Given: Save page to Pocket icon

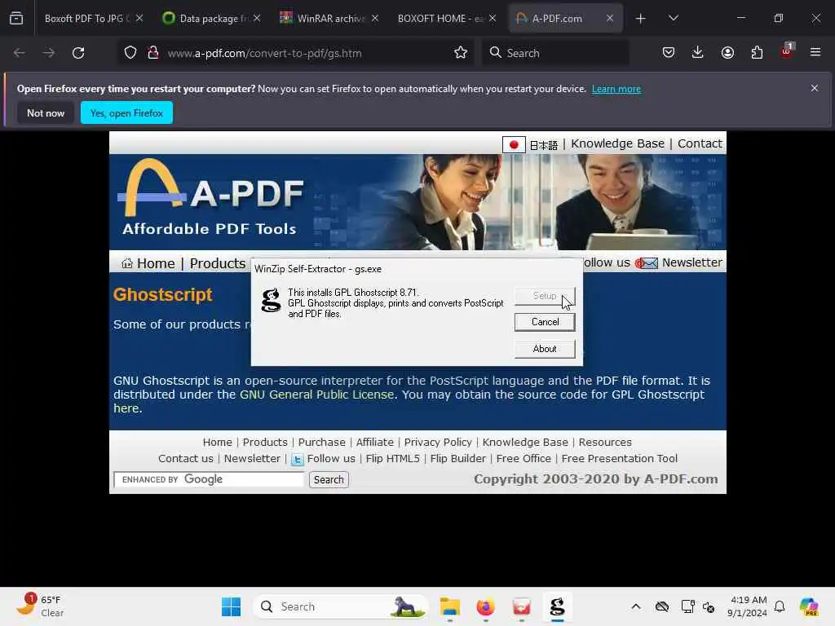Looking at the screenshot, I should click(669, 52).
